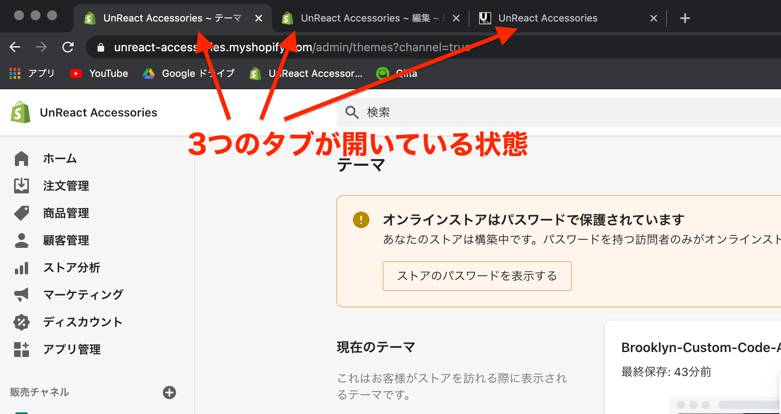Open the discount badge icon for ディスカウント
The height and width of the screenshot is (414, 781).
coord(21,322)
